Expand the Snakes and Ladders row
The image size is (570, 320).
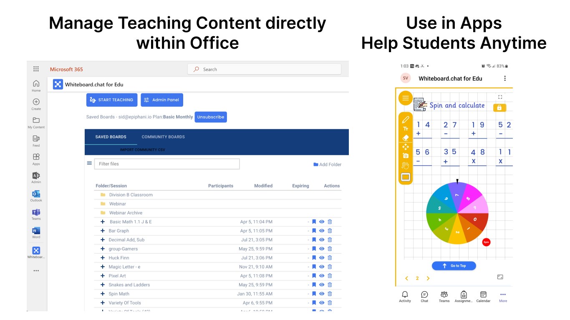pyautogui.click(x=103, y=285)
